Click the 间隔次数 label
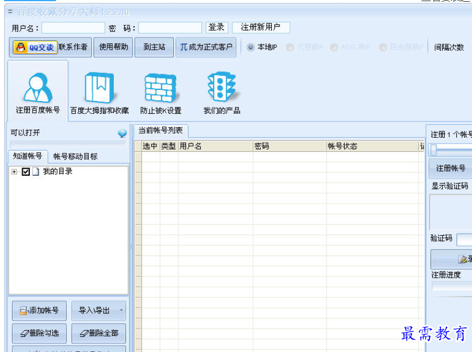 449,47
